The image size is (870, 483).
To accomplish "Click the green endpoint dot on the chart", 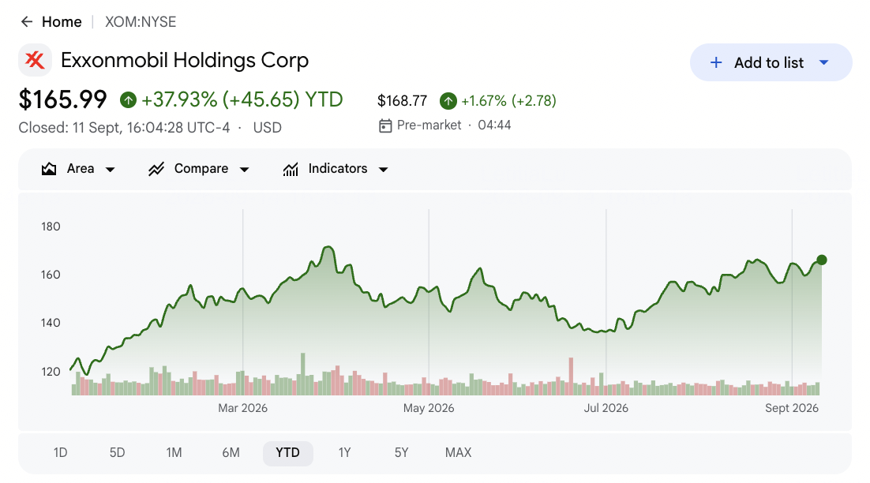I will pyautogui.click(x=822, y=260).
